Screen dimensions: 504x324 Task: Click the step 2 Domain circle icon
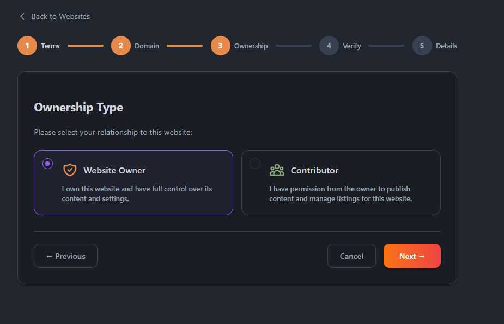(121, 46)
